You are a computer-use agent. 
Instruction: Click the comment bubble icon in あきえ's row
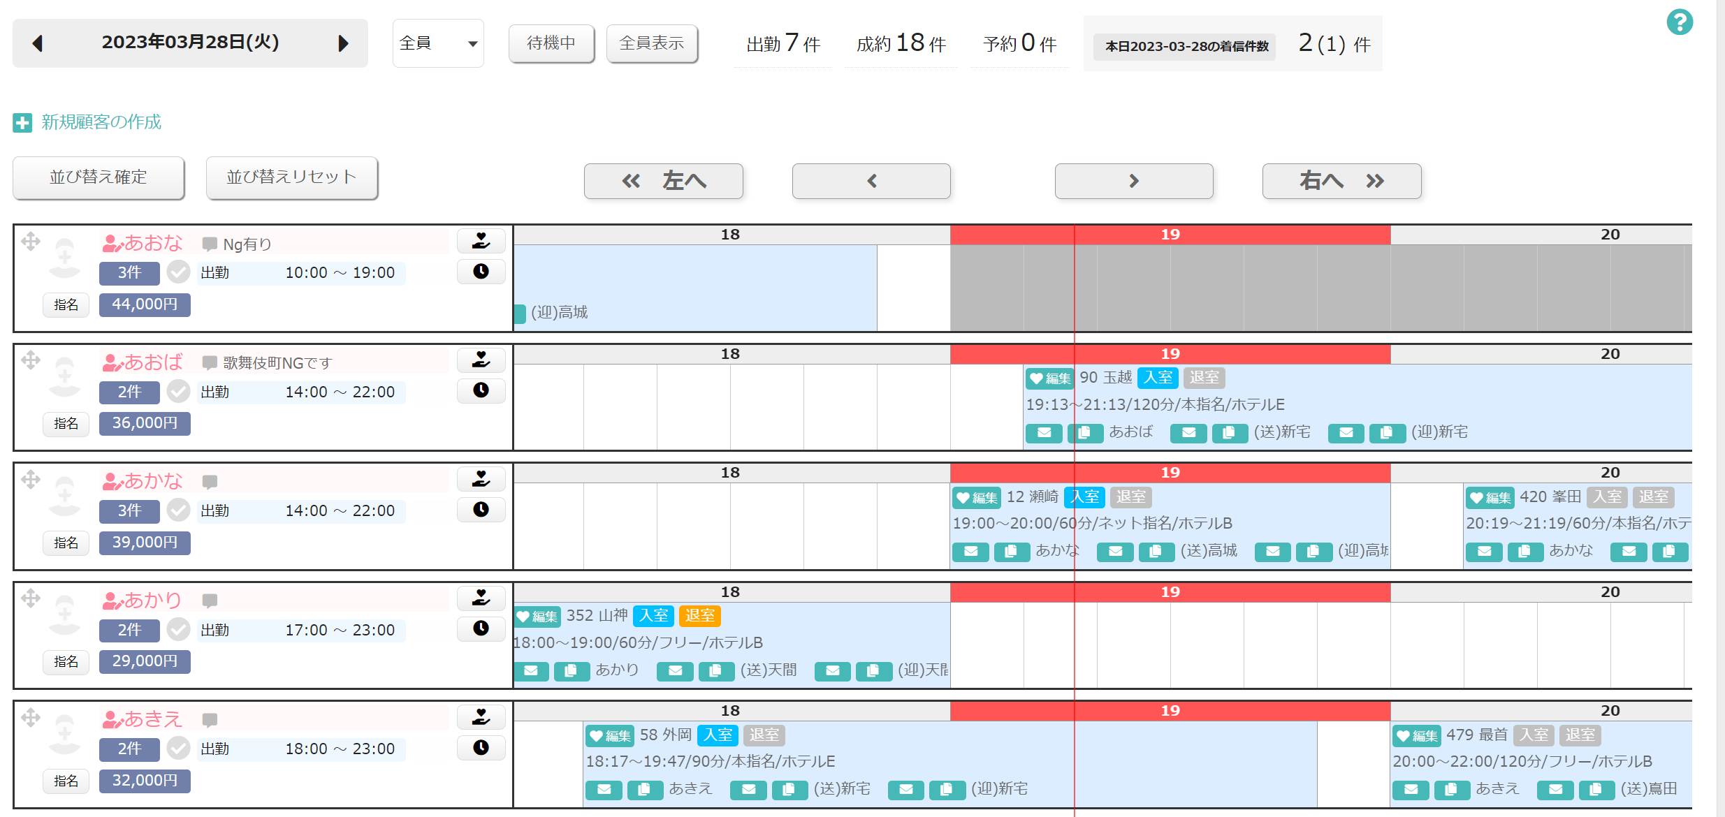point(210,720)
